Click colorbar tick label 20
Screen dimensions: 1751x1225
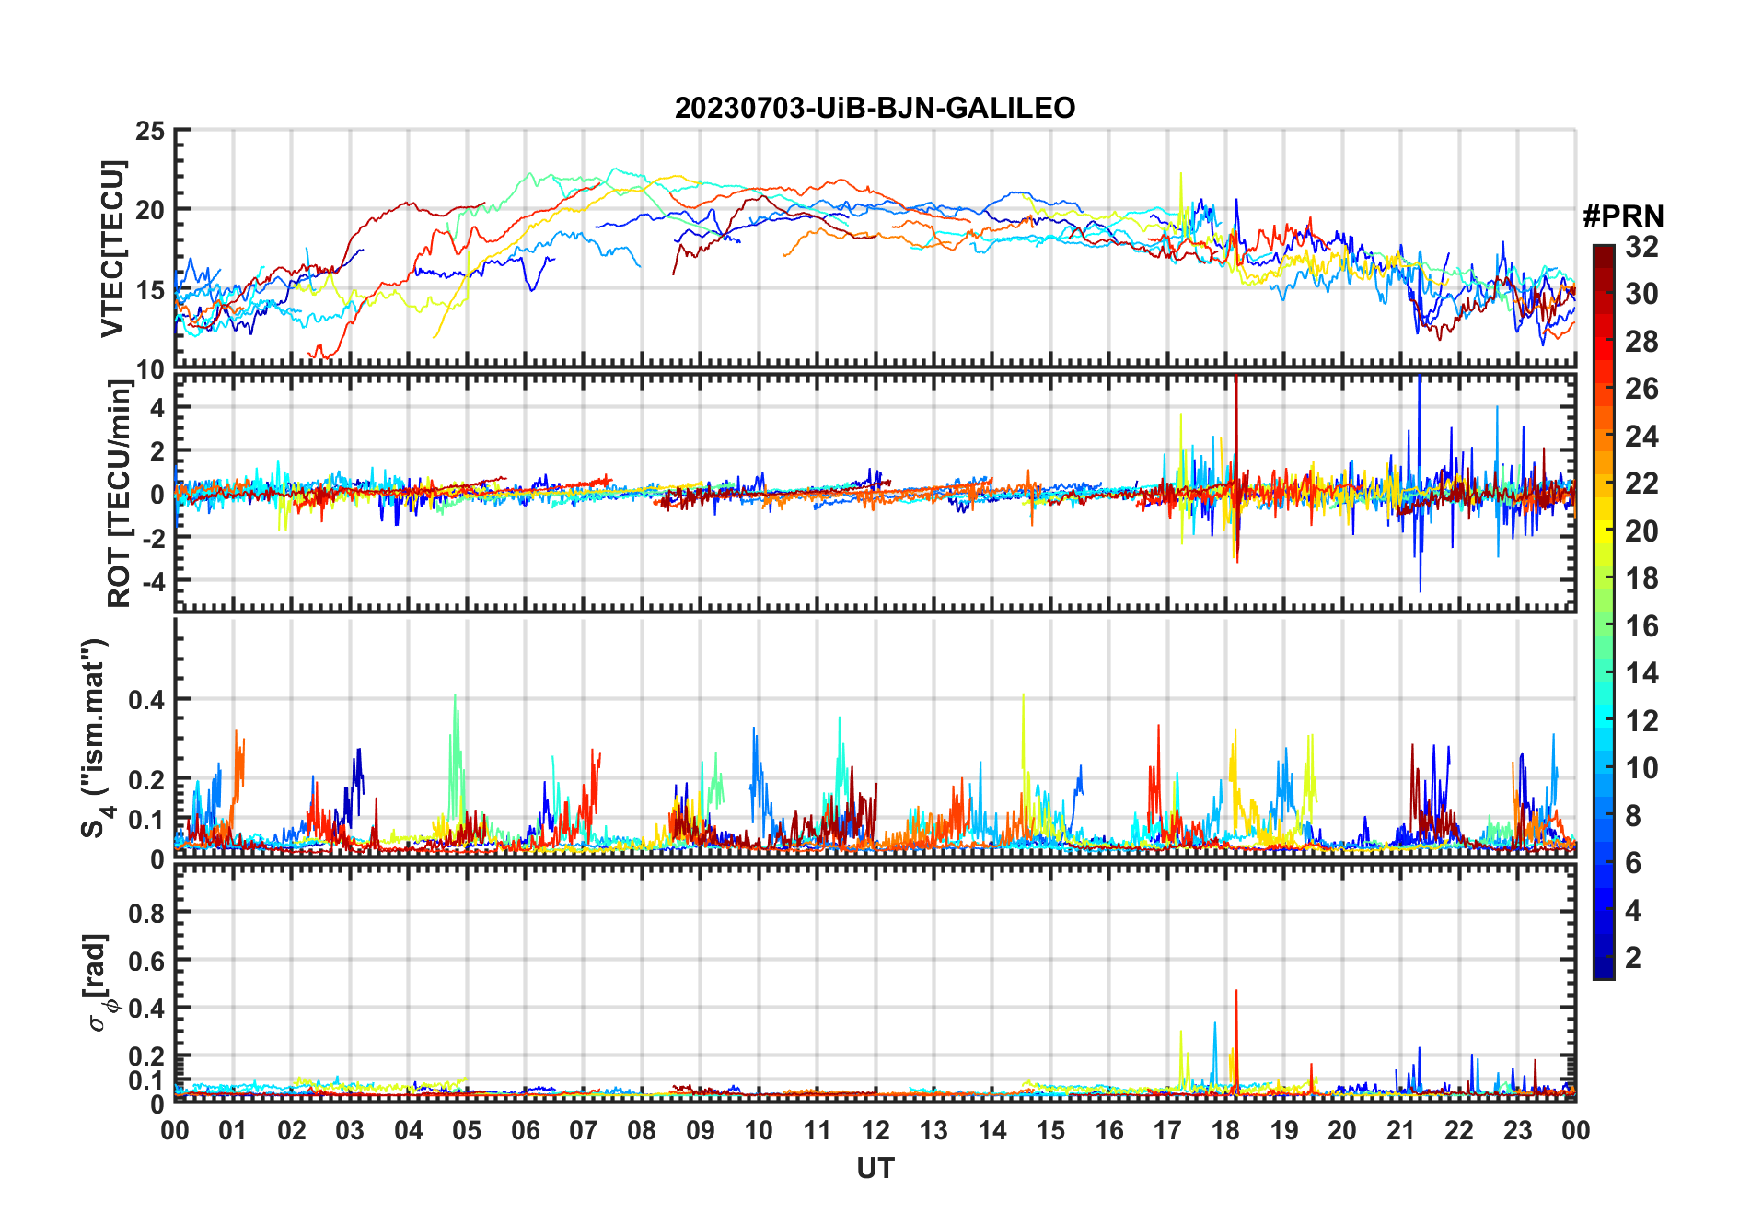[x=1641, y=531]
